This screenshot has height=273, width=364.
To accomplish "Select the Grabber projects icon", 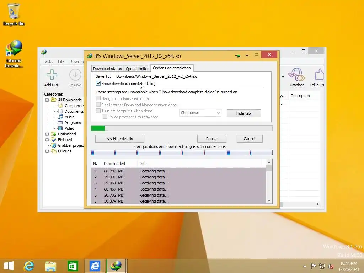I will tap(54, 145).
